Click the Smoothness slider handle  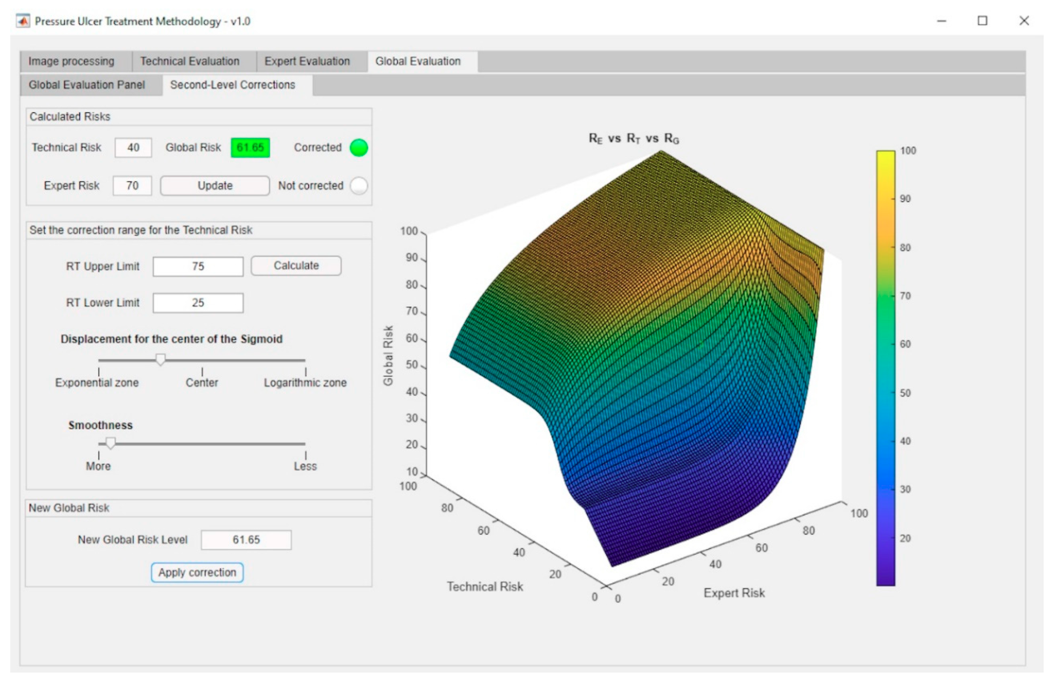click(x=110, y=443)
